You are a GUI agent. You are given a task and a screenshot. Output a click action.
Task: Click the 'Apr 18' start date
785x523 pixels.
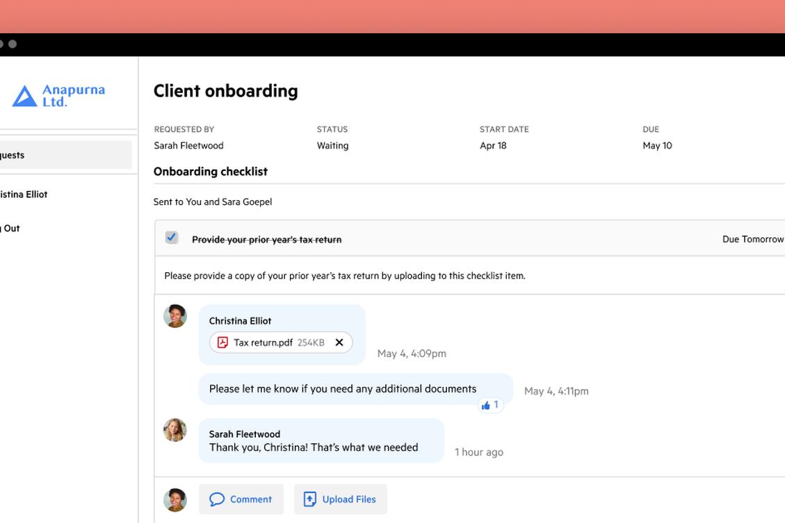493,145
